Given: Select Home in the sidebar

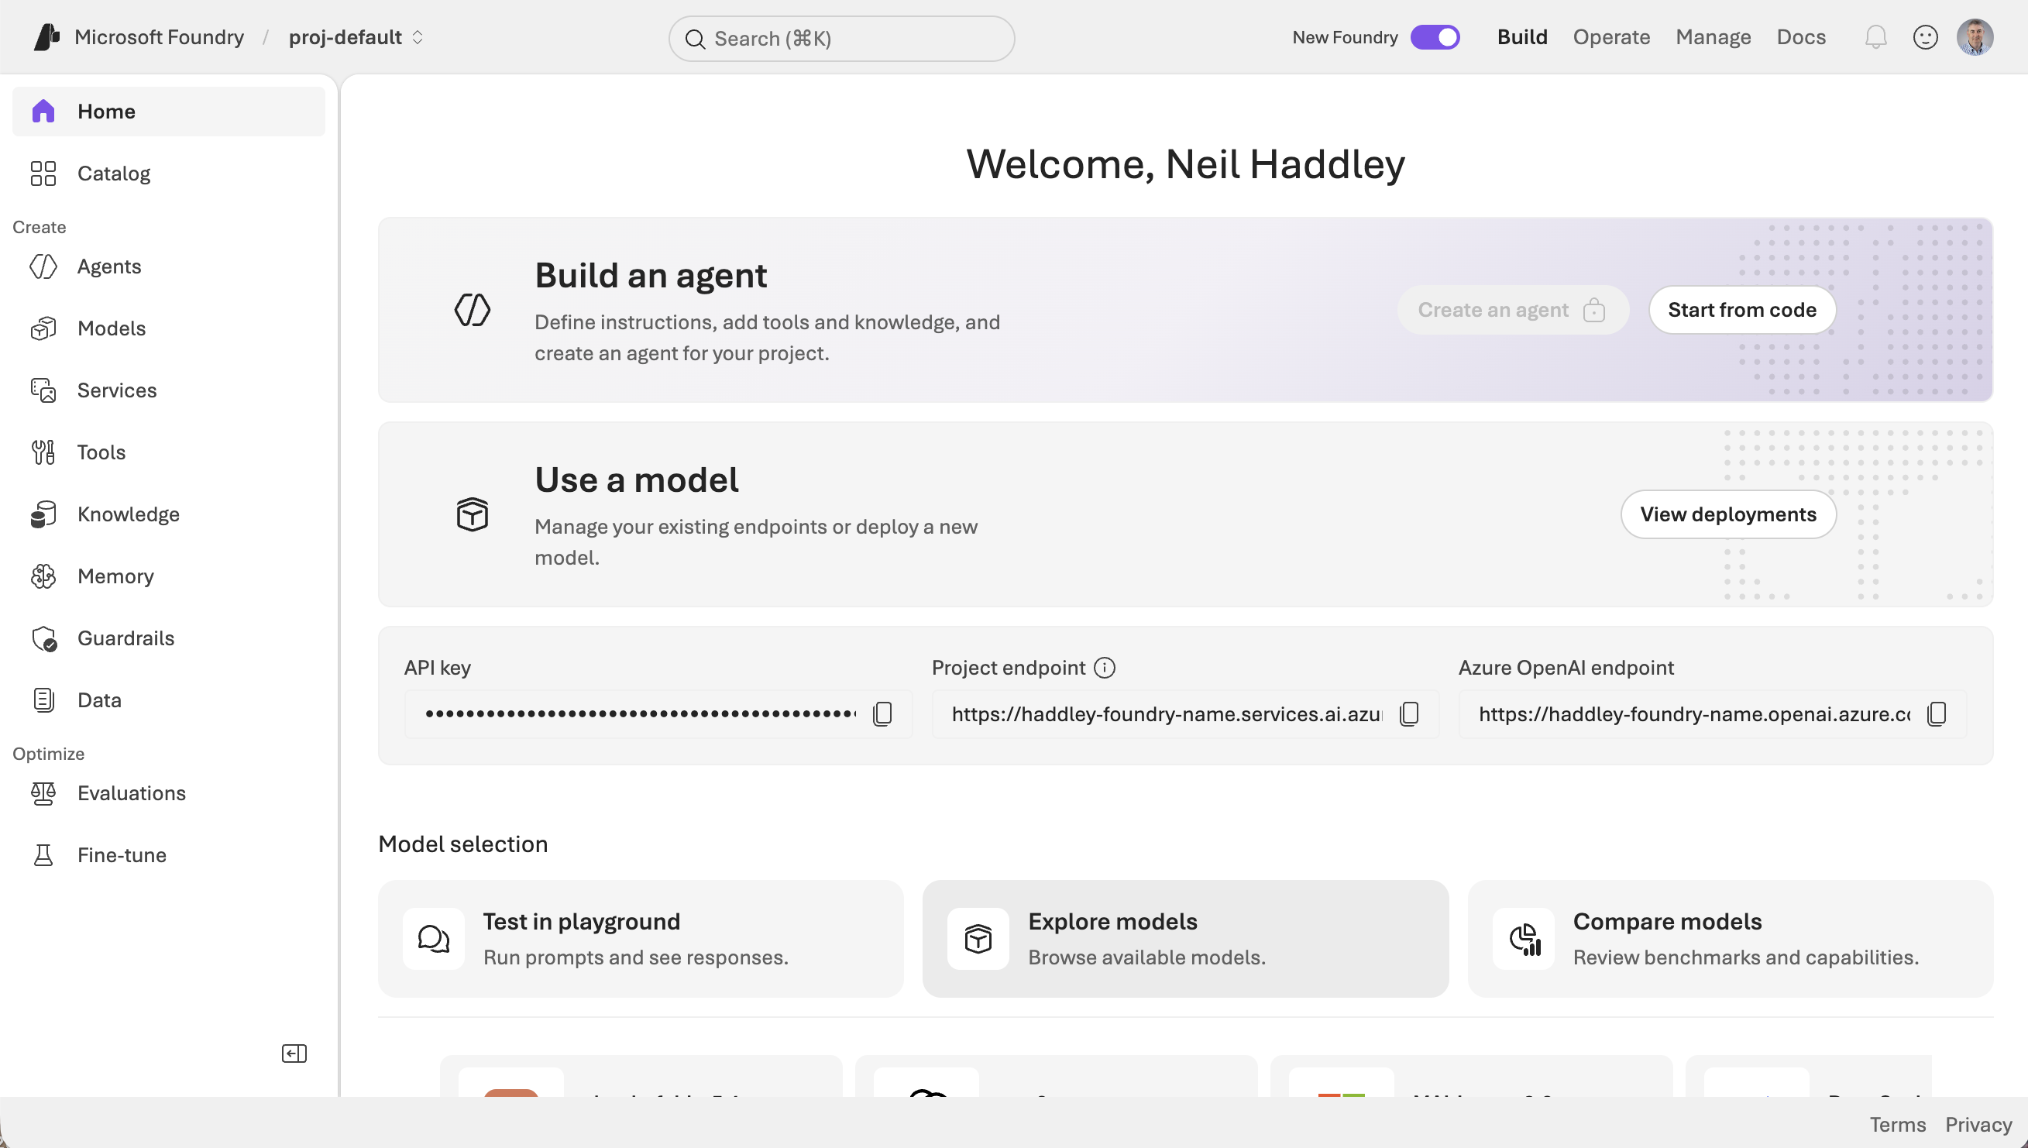Looking at the screenshot, I should point(169,112).
